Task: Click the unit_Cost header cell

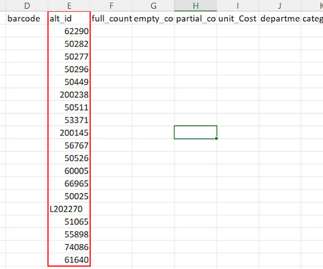Action: pyautogui.click(x=238, y=18)
